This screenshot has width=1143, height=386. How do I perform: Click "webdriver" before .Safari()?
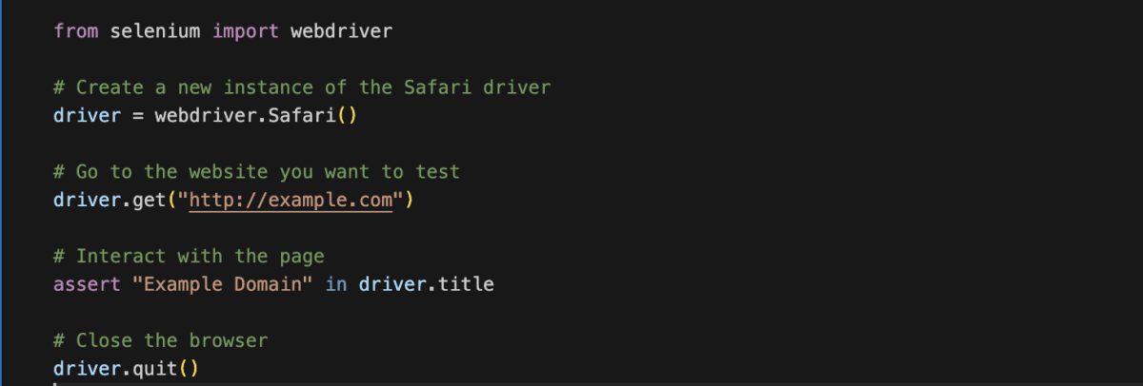click(206, 116)
